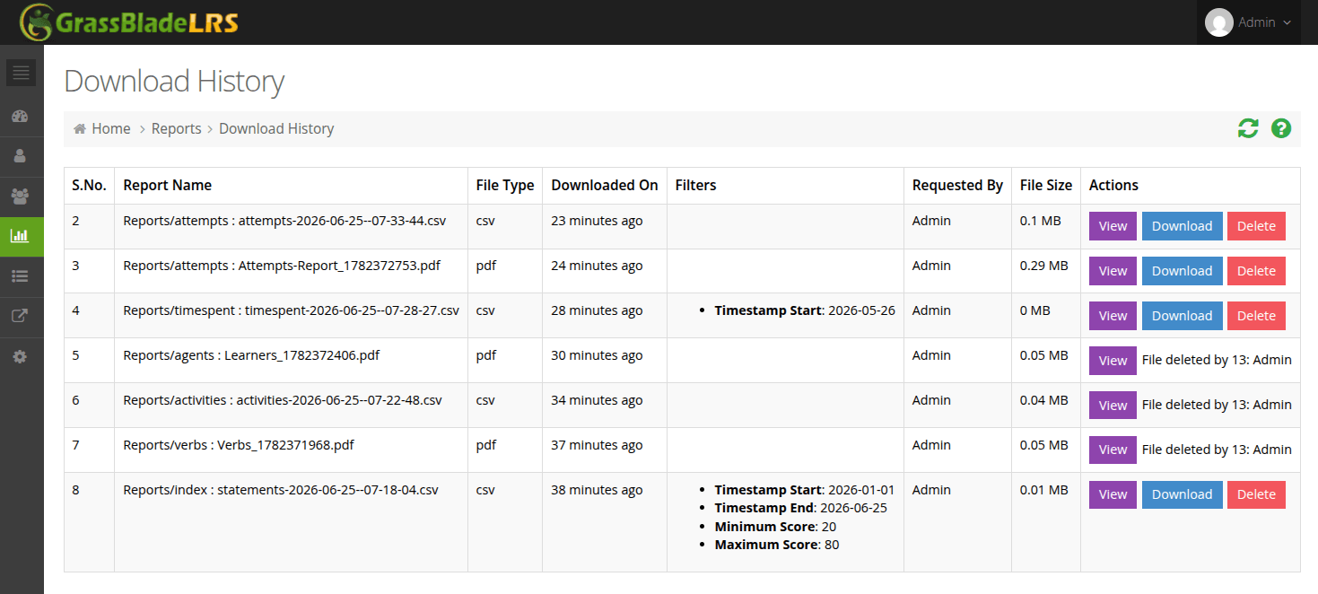Download attempts-2026-06-25 csv file
Screen dimensions: 1318x594
click(1182, 226)
